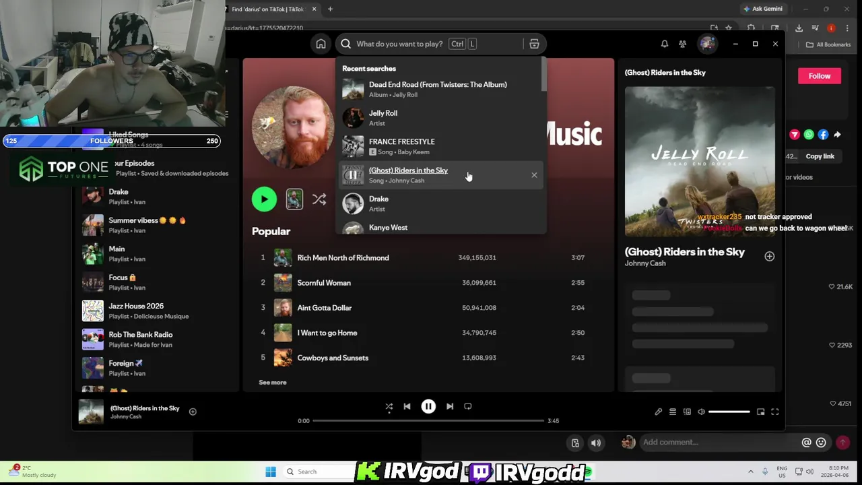Toggle shuffle in the player bar
862x485 pixels.
pos(389,406)
